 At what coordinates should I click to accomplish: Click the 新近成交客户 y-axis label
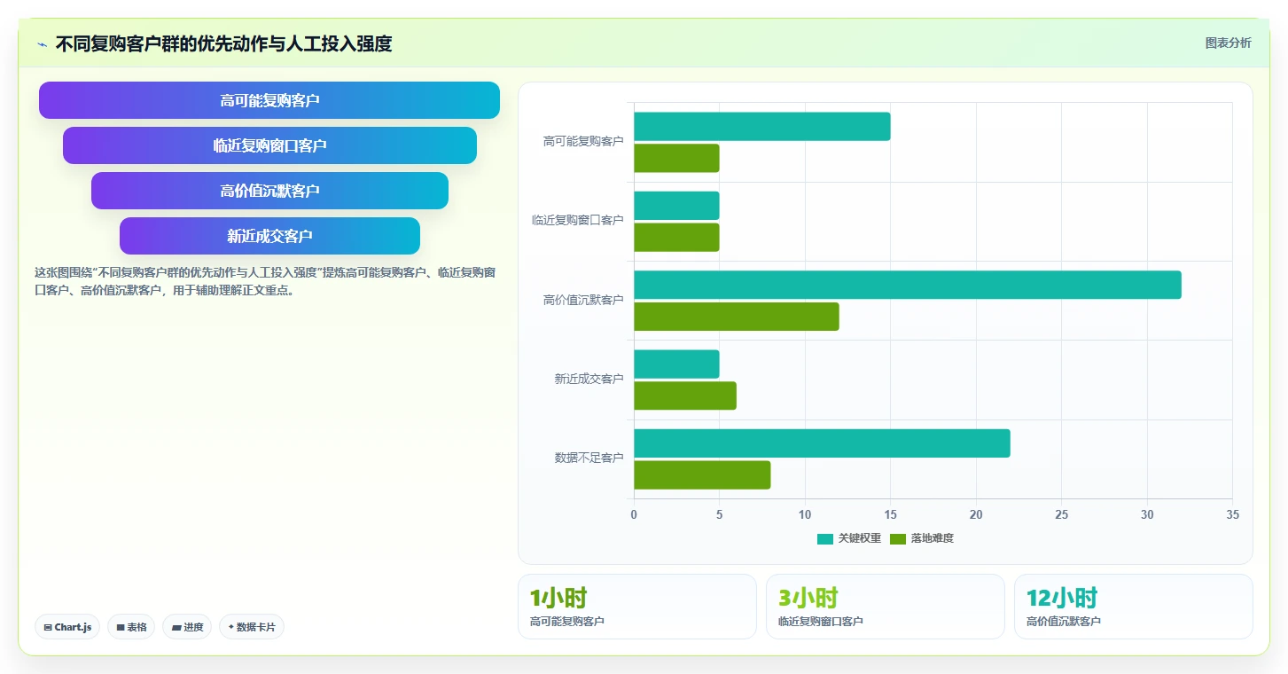589,379
